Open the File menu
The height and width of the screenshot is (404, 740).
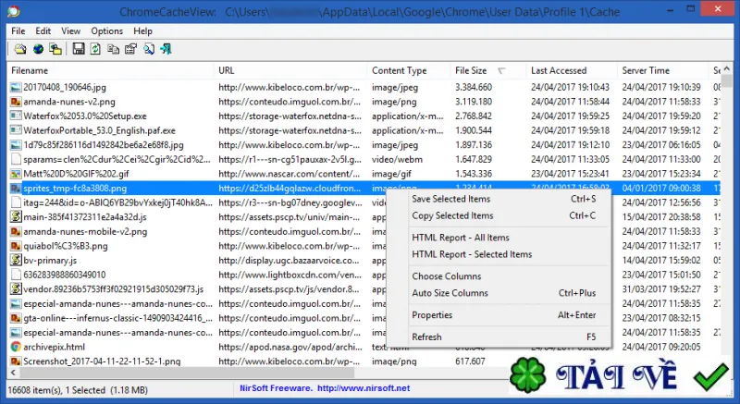pyautogui.click(x=18, y=31)
